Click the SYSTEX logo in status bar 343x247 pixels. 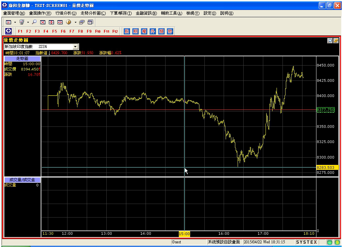[306, 242]
